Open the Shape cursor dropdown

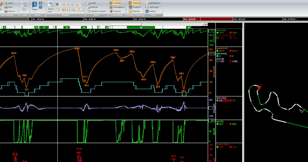pos(35,10)
